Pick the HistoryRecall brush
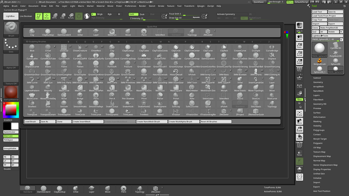The image size is (349, 196). (x=176, y=72)
